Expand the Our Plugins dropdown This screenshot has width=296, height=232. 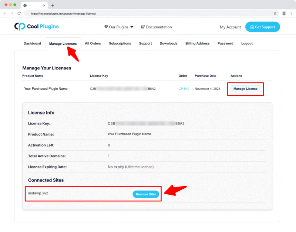tap(119, 27)
